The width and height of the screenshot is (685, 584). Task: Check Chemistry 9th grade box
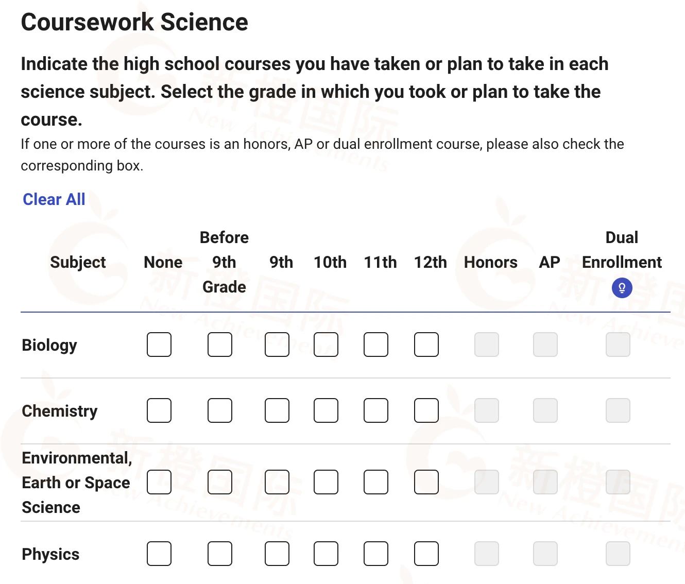pos(277,410)
